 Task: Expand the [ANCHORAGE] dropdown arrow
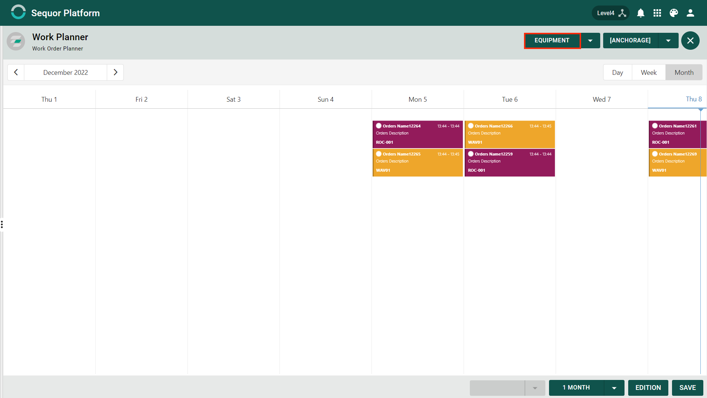point(668,41)
